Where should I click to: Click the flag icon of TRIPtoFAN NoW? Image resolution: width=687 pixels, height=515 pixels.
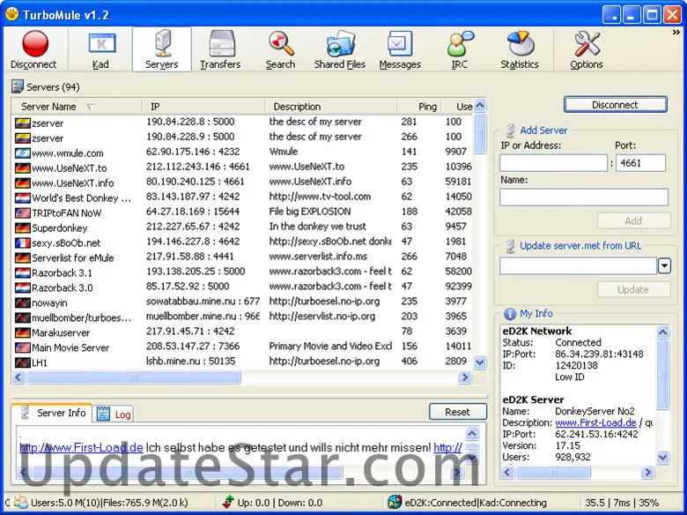click(x=22, y=213)
